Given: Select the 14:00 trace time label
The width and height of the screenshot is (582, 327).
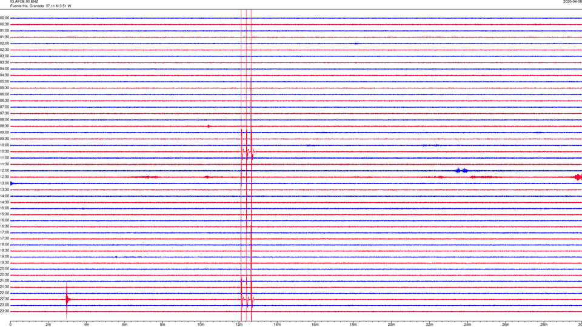Looking at the screenshot, I should pos(4,196).
